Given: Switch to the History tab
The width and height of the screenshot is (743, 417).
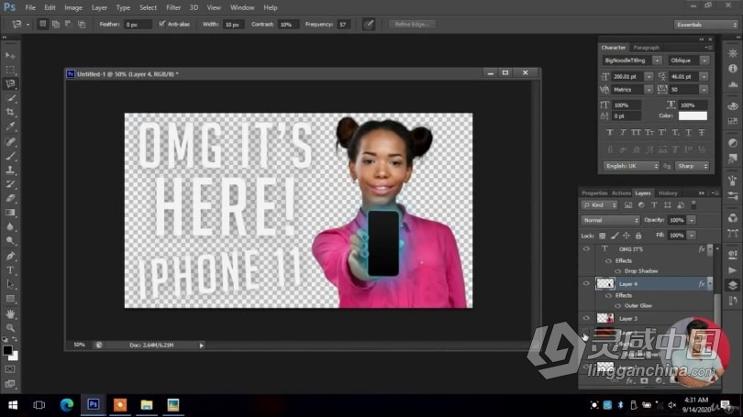Looking at the screenshot, I should pos(668,193).
